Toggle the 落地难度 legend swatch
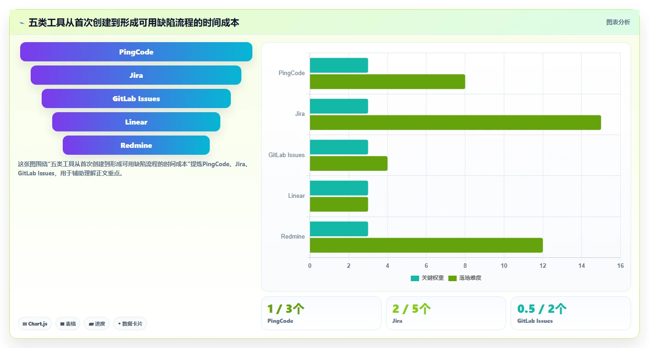 [453, 278]
